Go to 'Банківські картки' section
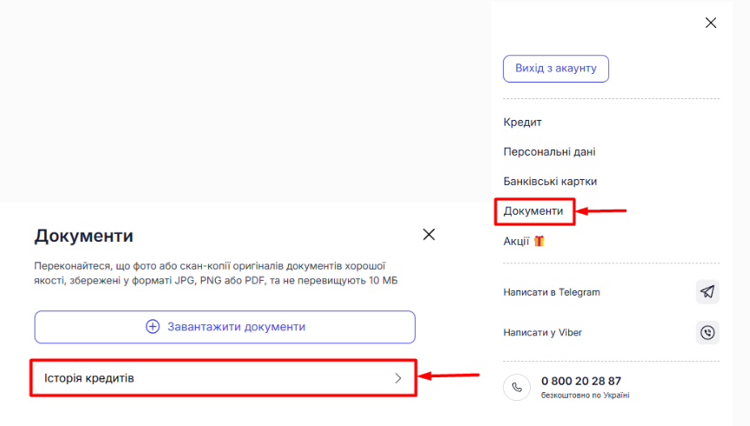 point(550,182)
